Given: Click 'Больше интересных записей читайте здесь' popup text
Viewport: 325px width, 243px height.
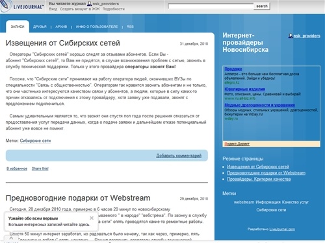Looking at the screenshot, I should tap(49, 225).
